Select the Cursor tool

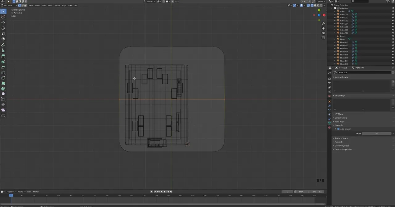3,17
